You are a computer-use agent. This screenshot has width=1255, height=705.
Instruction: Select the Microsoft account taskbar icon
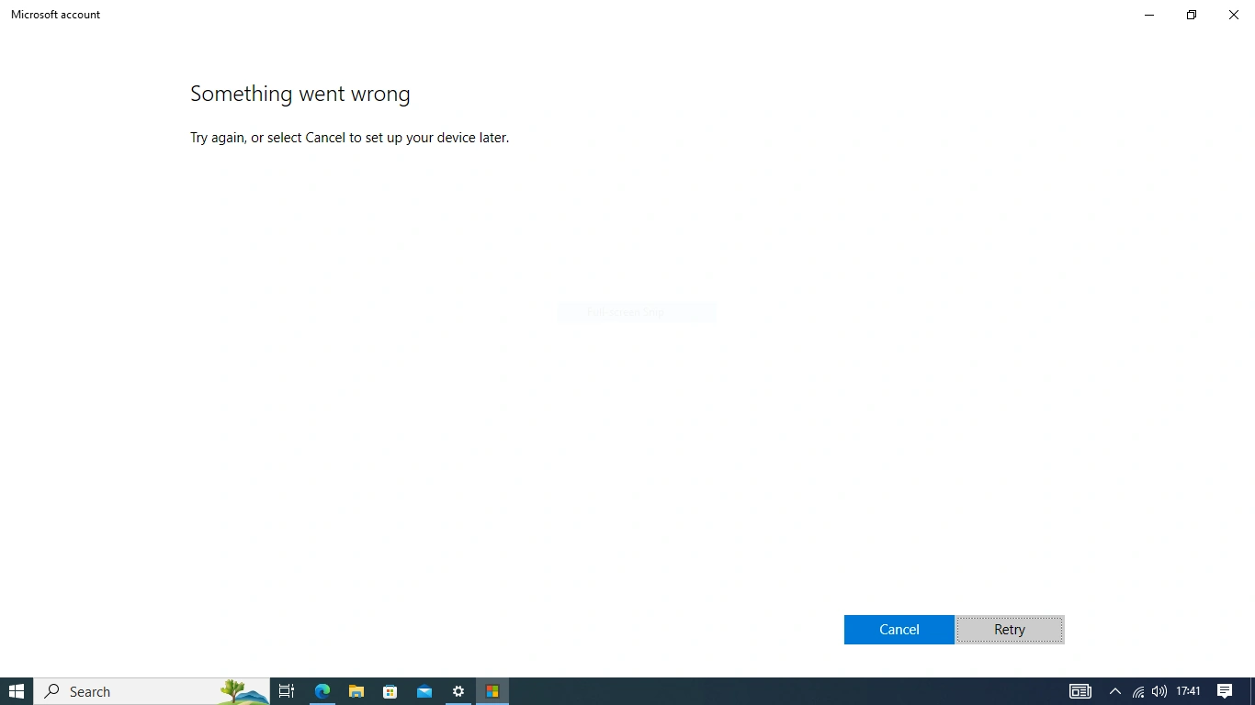(x=492, y=691)
